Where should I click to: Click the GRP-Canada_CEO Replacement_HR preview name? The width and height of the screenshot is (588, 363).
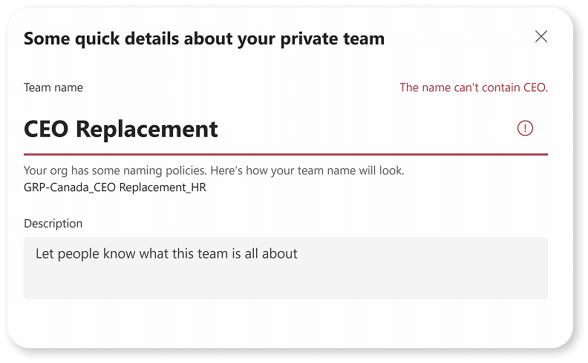coord(115,187)
